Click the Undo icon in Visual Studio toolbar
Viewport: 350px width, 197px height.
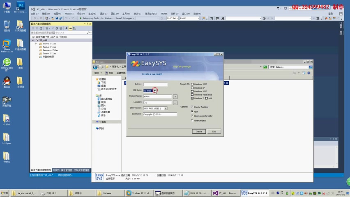tap(66, 18)
